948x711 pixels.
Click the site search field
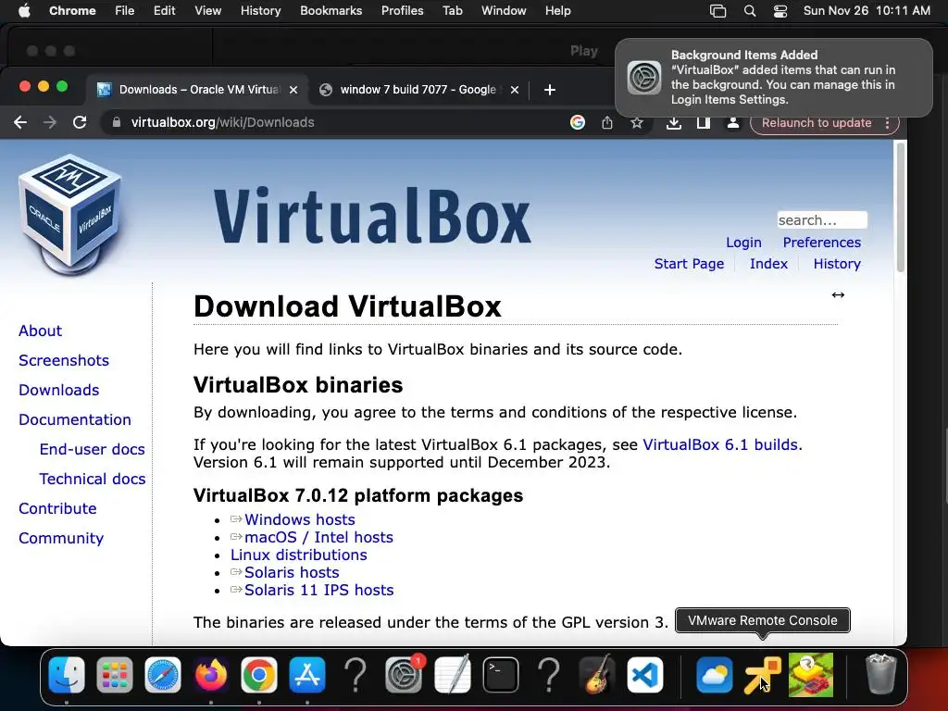pyautogui.click(x=822, y=220)
